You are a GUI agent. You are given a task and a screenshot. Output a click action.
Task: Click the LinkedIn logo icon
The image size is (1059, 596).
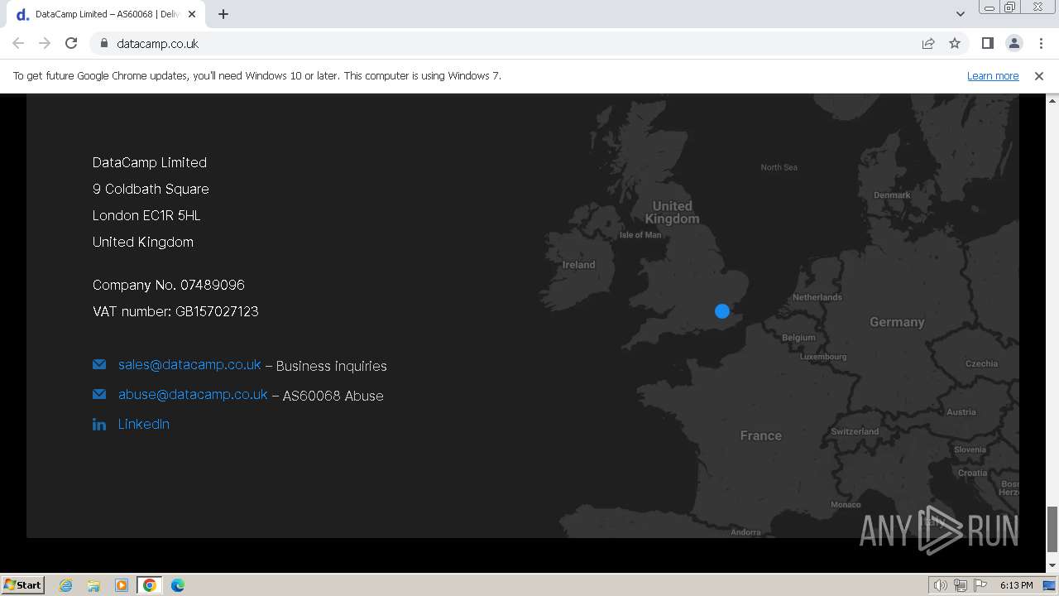[x=99, y=425]
